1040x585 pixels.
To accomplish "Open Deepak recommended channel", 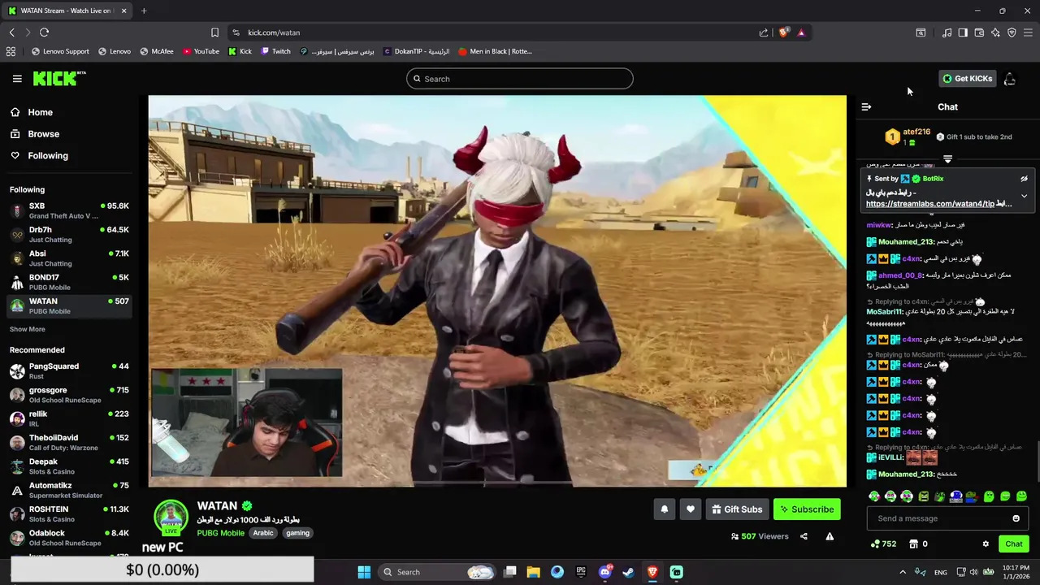I will coord(69,466).
